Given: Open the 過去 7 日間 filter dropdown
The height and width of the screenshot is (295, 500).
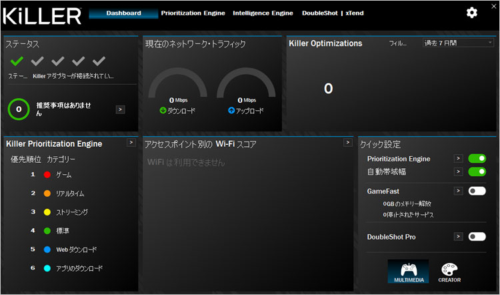Looking at the screenshot, I should 458,43.
